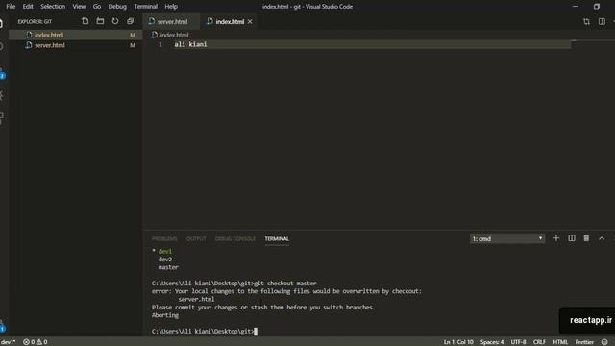Screen dimensions: 615x346
Task: Click the New Folder icon in Explorer
Action: [x=100, y=21]
